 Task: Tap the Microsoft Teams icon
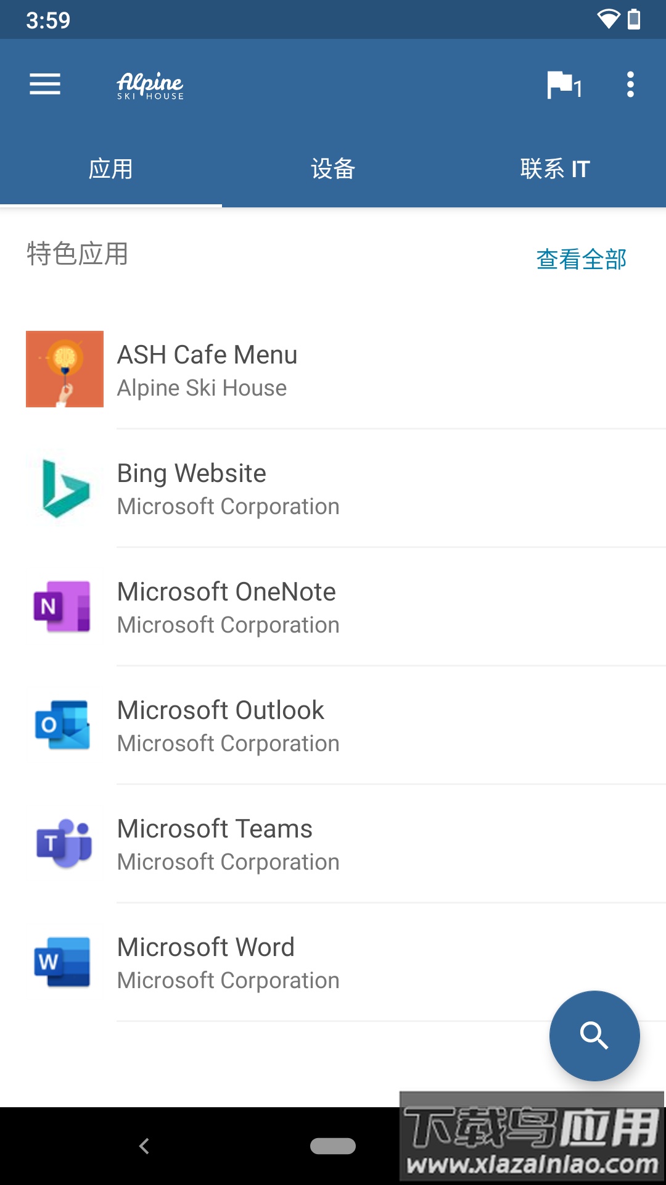click(x=64, y=843)
